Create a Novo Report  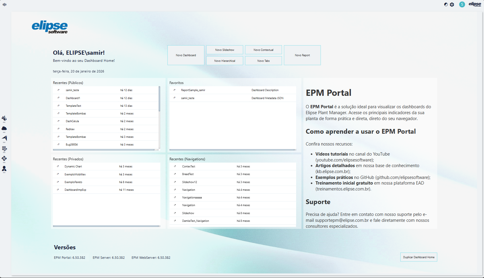click(302, 55)
